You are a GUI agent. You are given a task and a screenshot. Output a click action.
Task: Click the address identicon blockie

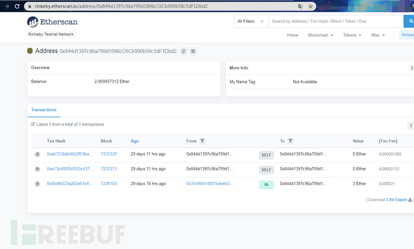[x=30, y=51]
